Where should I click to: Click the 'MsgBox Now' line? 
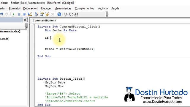54,86
